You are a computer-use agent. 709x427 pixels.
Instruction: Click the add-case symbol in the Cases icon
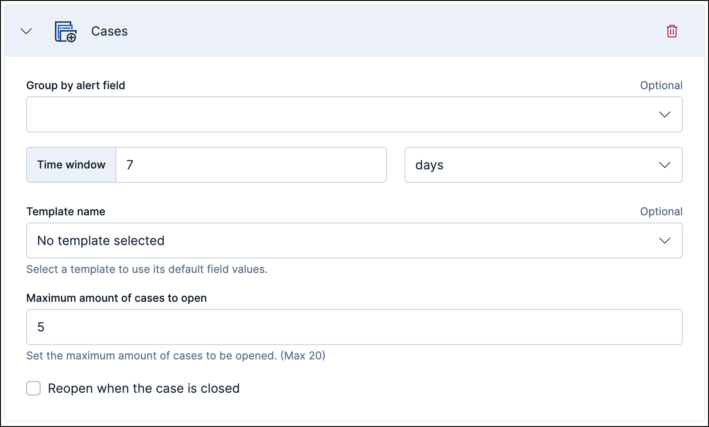[71, 37]
